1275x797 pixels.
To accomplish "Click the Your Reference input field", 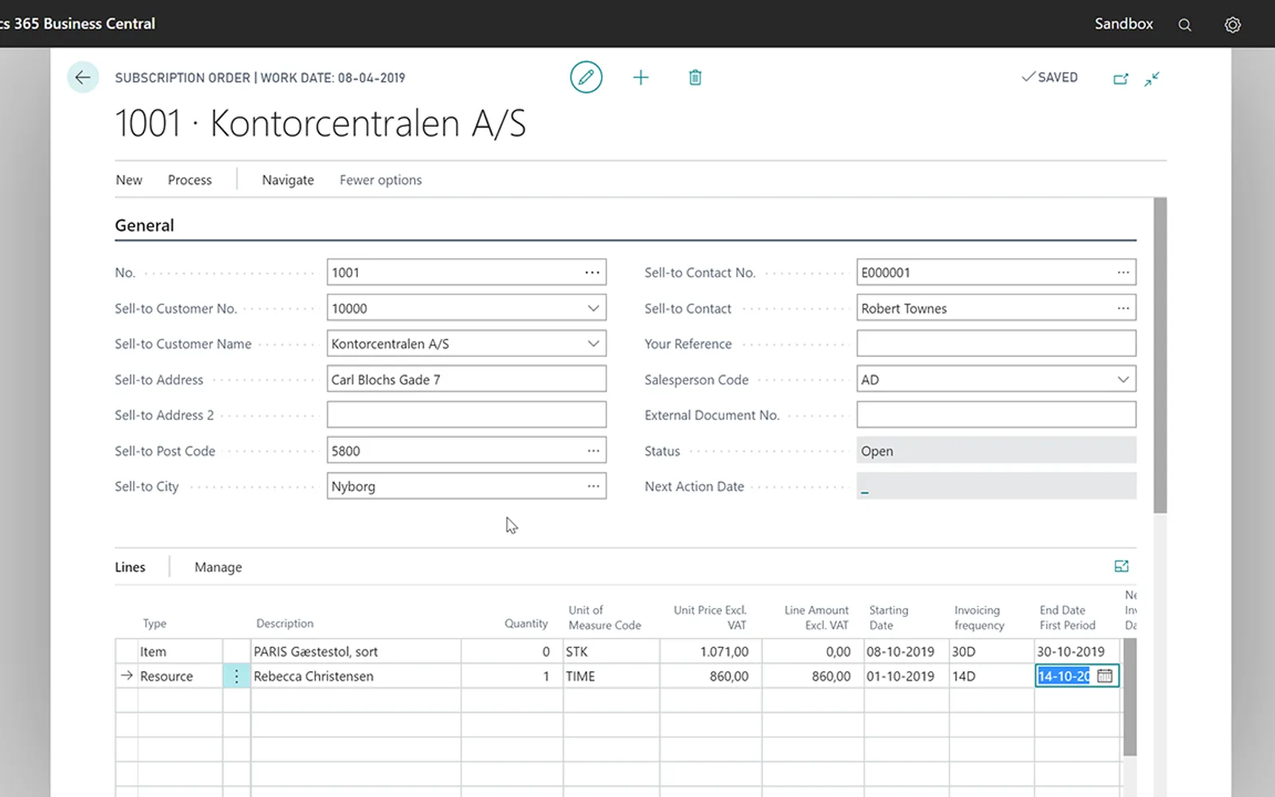I will (x=996, y=344).
